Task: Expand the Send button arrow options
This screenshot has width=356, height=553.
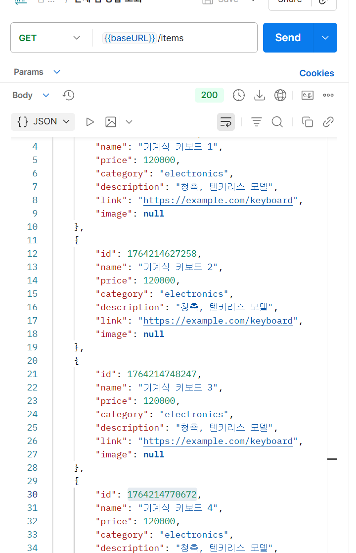Action: pyautogui.click(x=325, y=38)
